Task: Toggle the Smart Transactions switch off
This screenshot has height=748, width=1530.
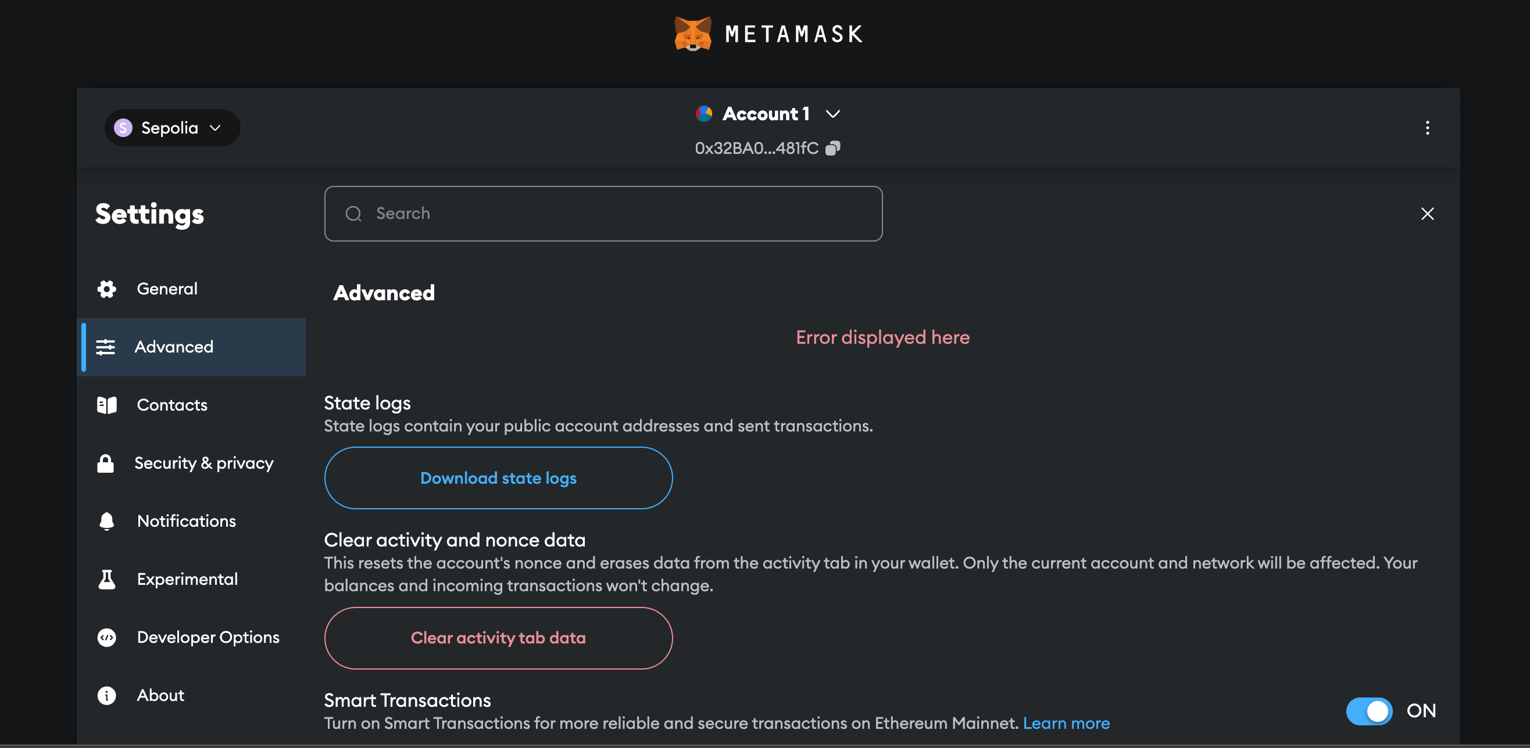Action: tap(1368, 711)
